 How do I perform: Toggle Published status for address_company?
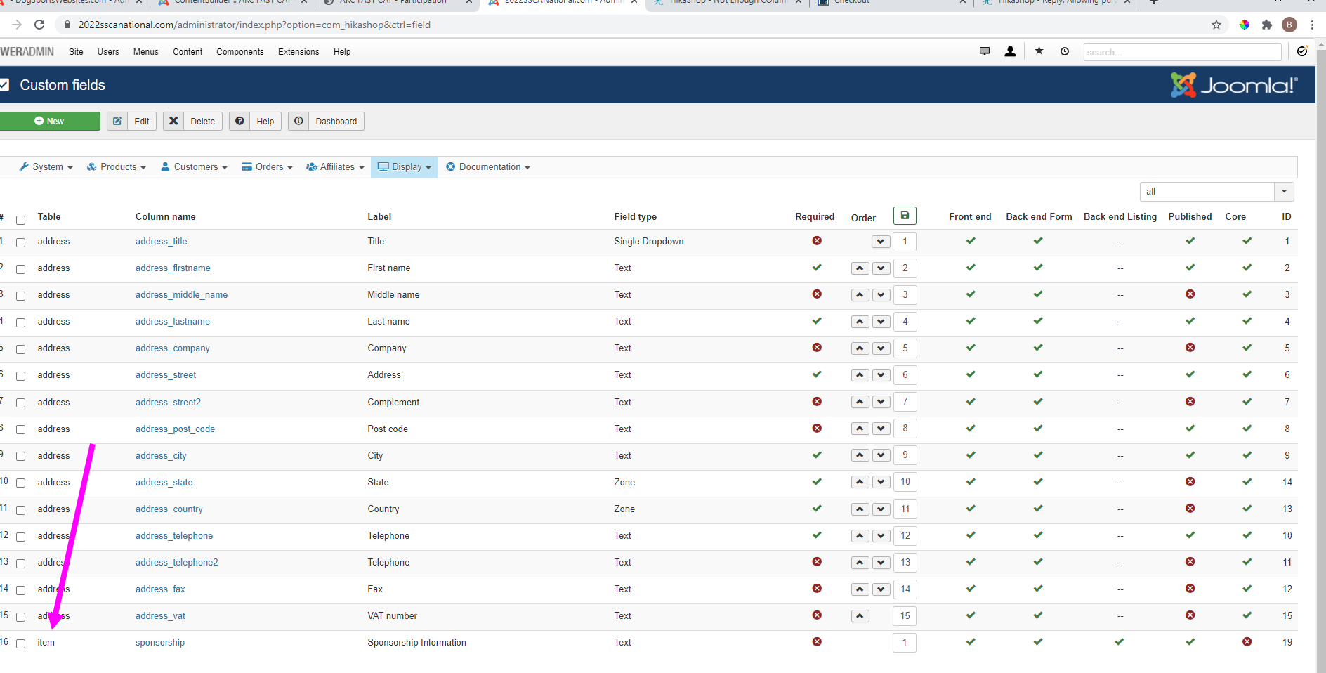click(1190, 348)
